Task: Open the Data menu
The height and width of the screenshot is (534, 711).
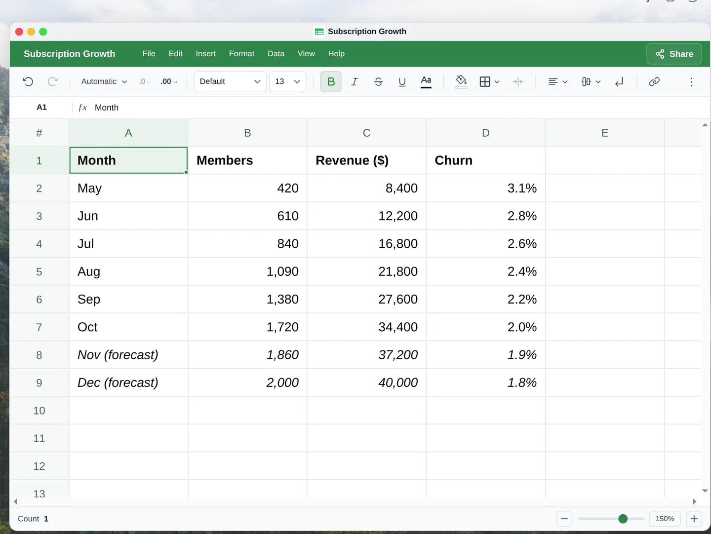Action: [x=276, y=54]
